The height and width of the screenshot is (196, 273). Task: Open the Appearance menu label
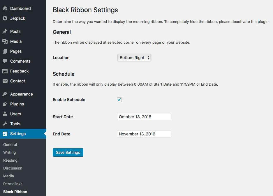pyautogui.click(x=22, y=94)
